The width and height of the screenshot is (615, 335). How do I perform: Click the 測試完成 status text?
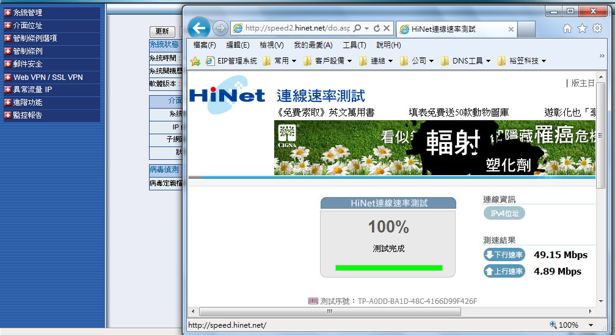coord(388,248)
